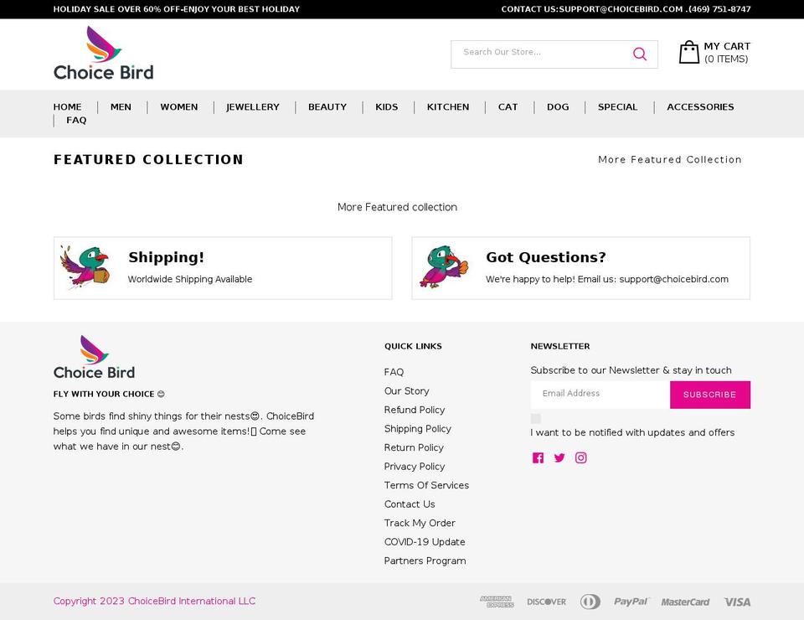Image resolution: width=804 pixels, height=620 pixels.
Task: Open the Partners Program link
Action: (x=425, y=561)
